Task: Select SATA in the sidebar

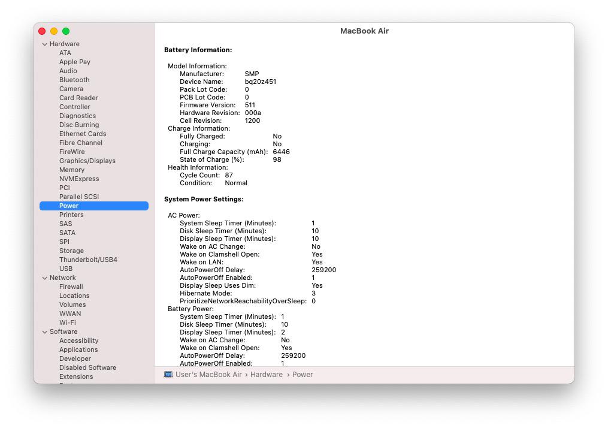Action: click(x=67, y=233)
